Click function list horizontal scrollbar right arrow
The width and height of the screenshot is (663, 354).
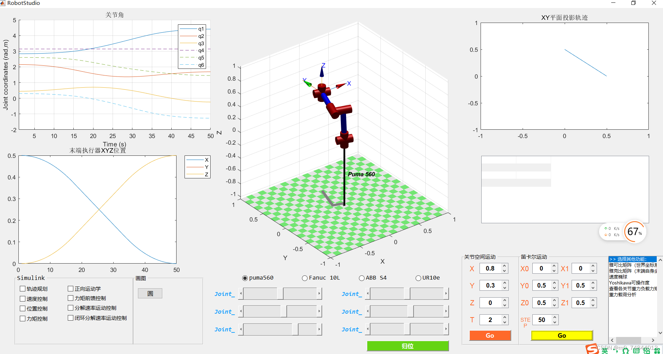[x=653, y=340]
